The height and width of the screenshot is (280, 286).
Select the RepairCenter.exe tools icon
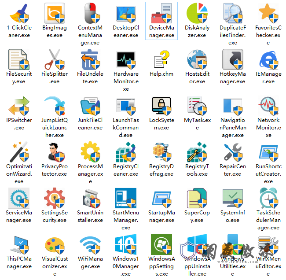pos(233,152)
